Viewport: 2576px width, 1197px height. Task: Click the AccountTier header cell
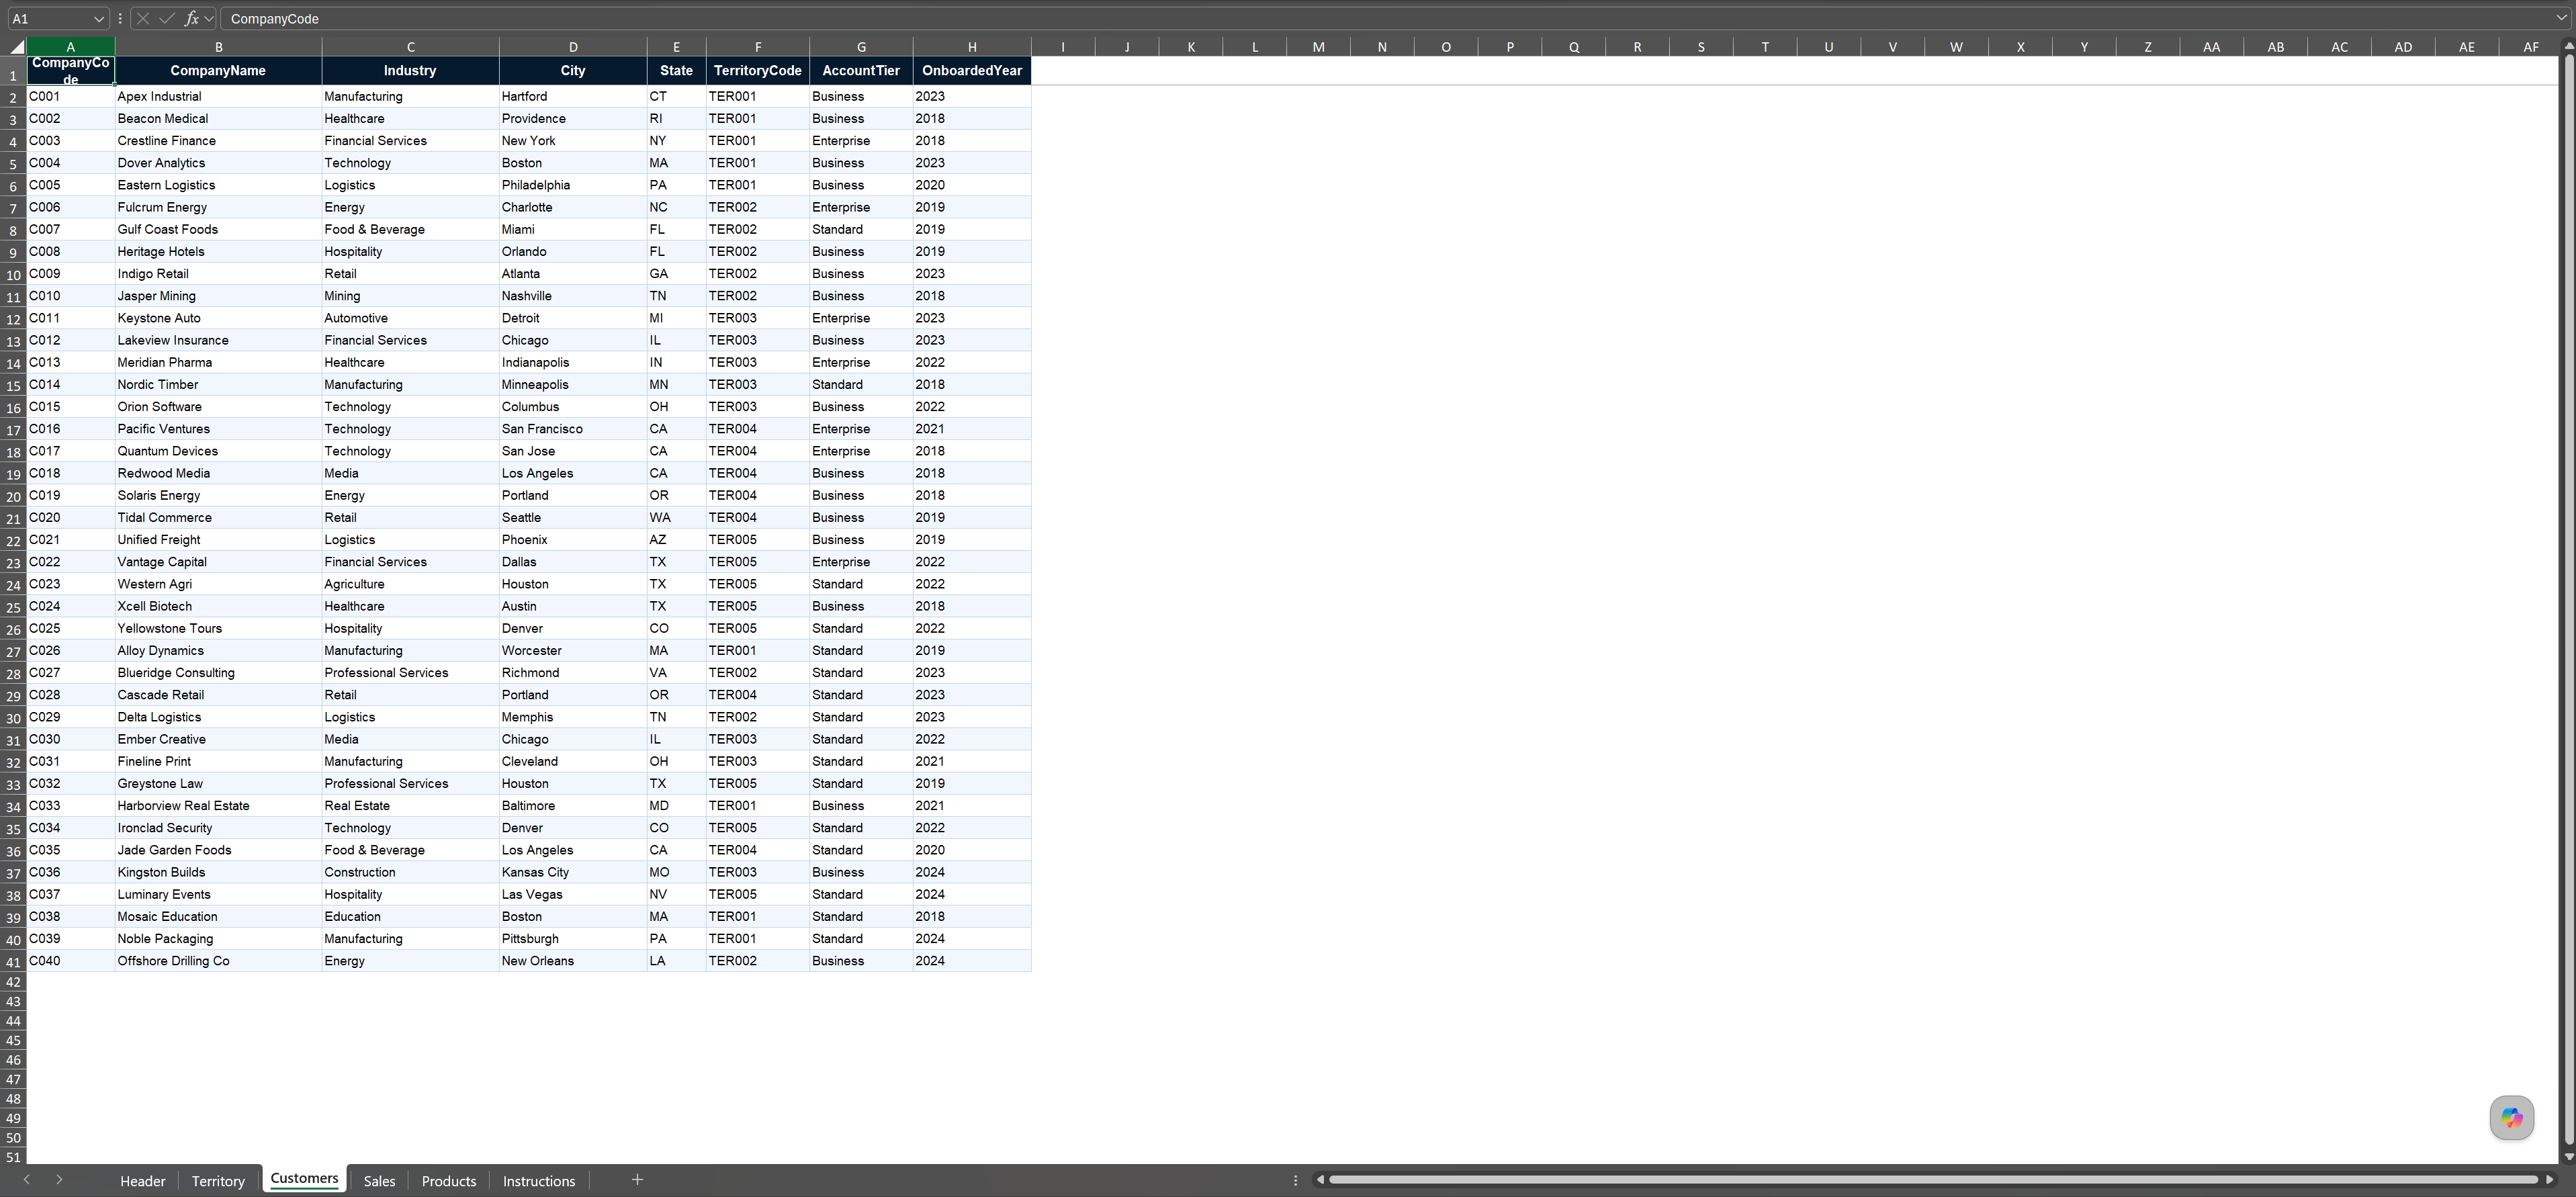tap(861, 71)
